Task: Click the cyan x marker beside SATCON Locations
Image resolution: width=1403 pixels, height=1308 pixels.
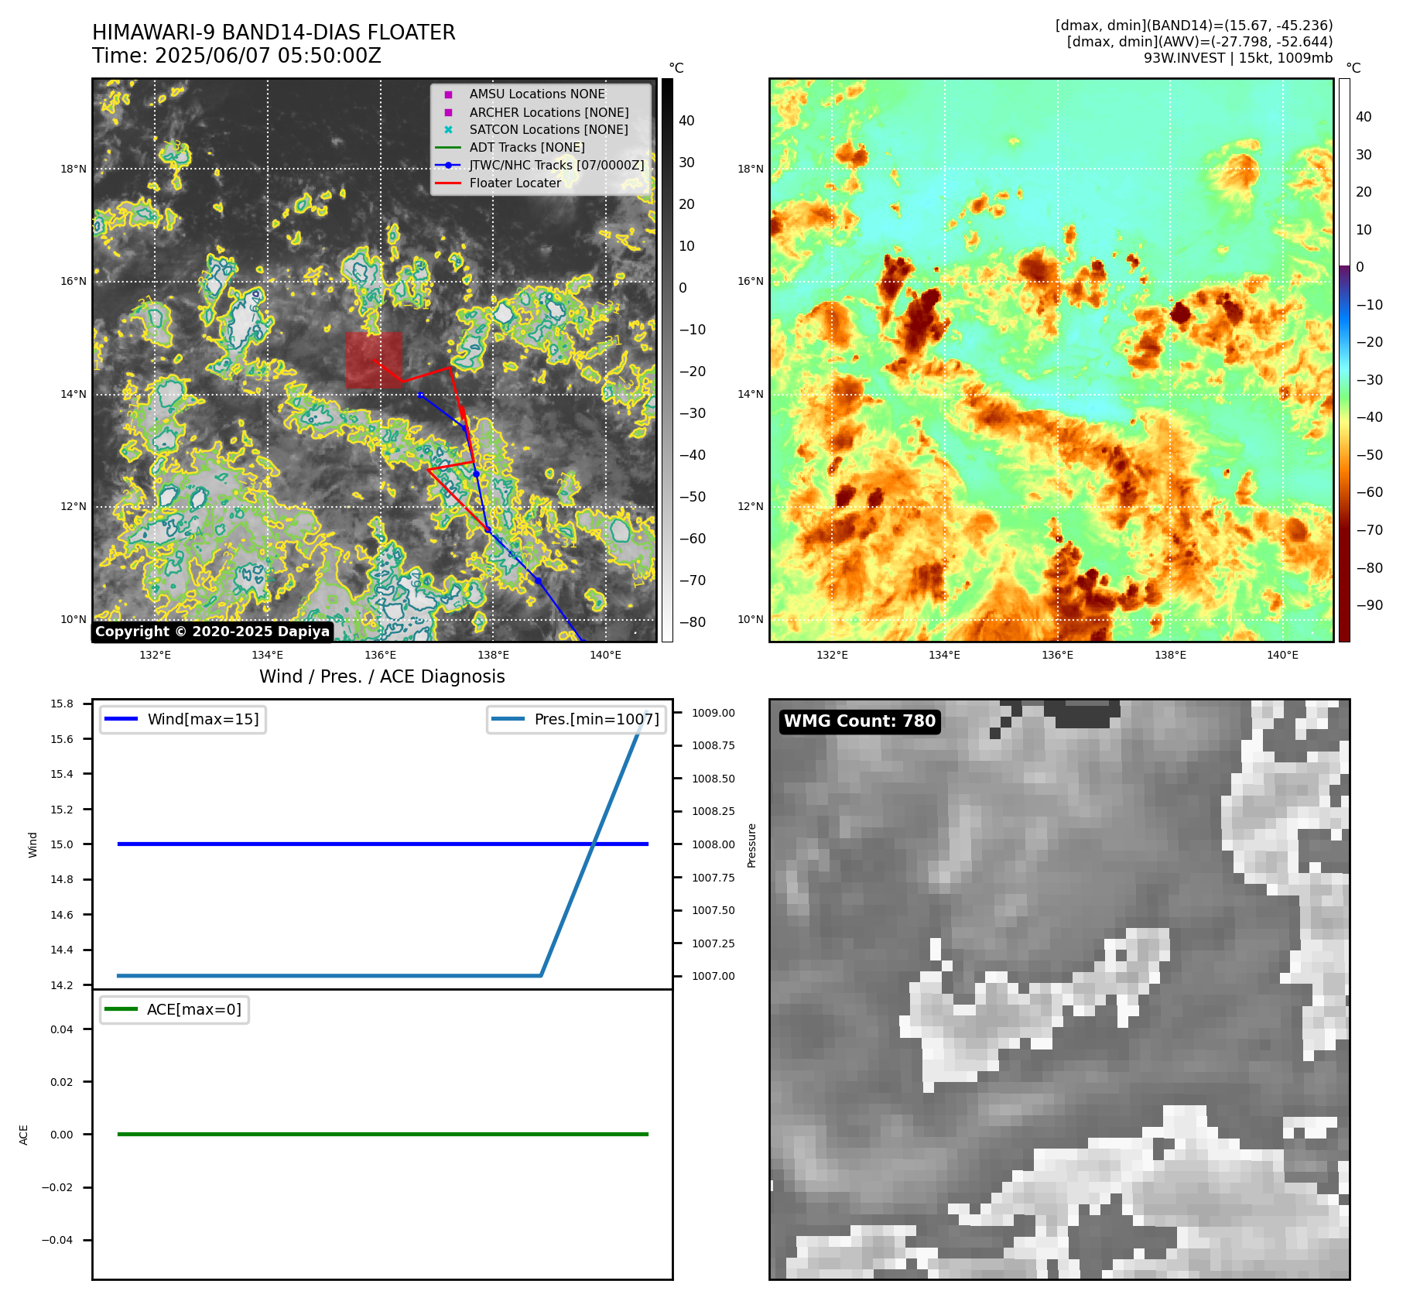Action: [x=448, y=130]
